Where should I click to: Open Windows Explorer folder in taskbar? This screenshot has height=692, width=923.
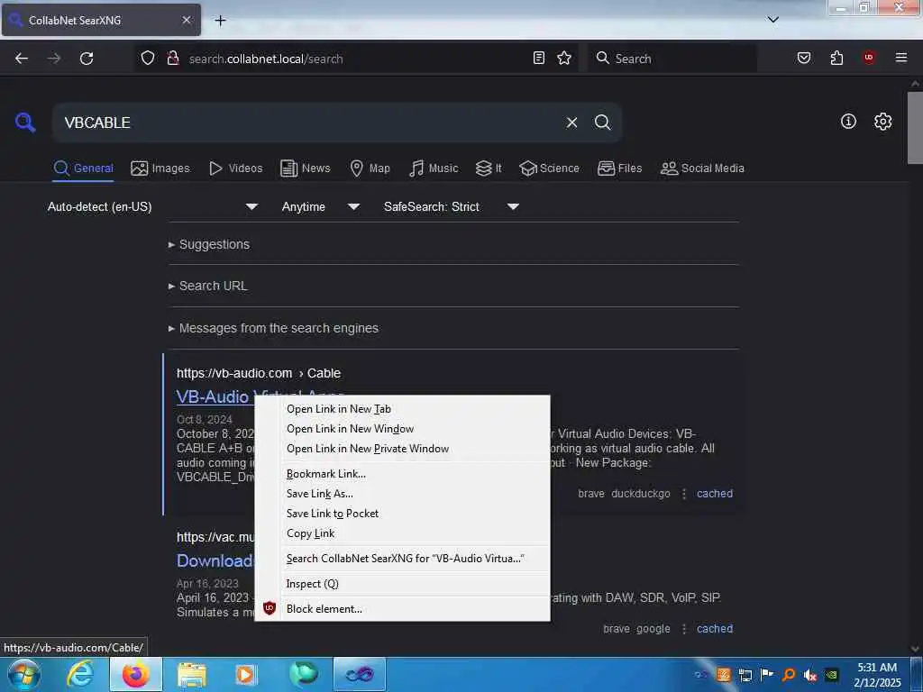[x=191, y=675]
